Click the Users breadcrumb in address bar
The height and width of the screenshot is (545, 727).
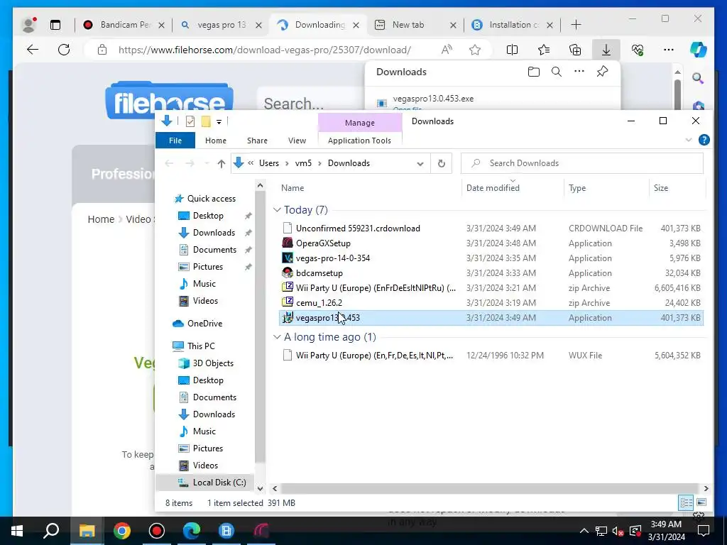click(269, 163)
